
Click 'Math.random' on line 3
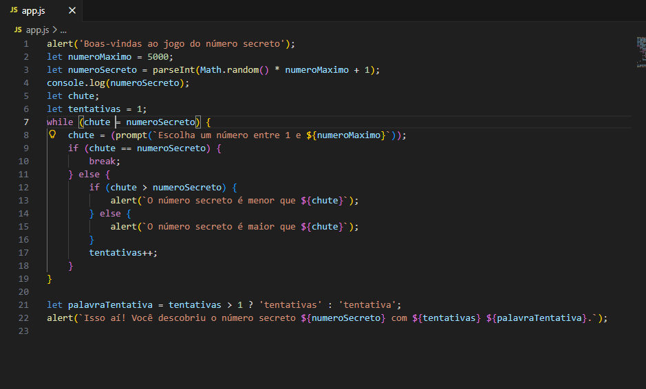pyautogui.click(x=230, y=70)
